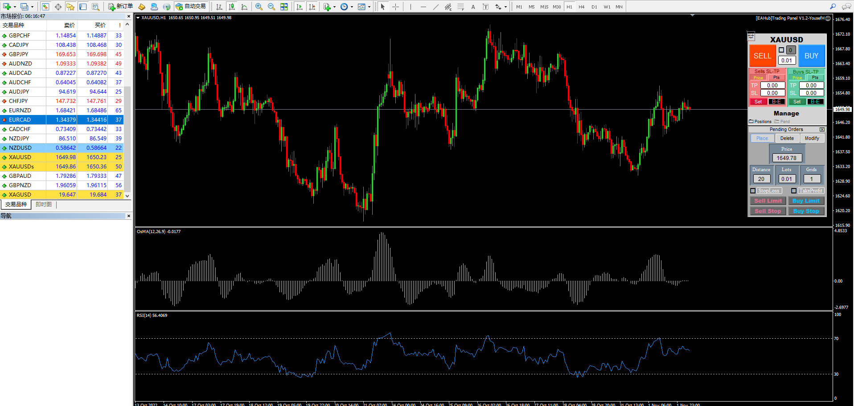Open the Profiles icon in toolbar
This screenshot has height=406, width=854.
(x=24, y=7)
